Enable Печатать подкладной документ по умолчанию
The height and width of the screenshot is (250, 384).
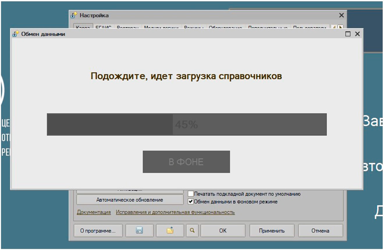(x=191, y=194)
